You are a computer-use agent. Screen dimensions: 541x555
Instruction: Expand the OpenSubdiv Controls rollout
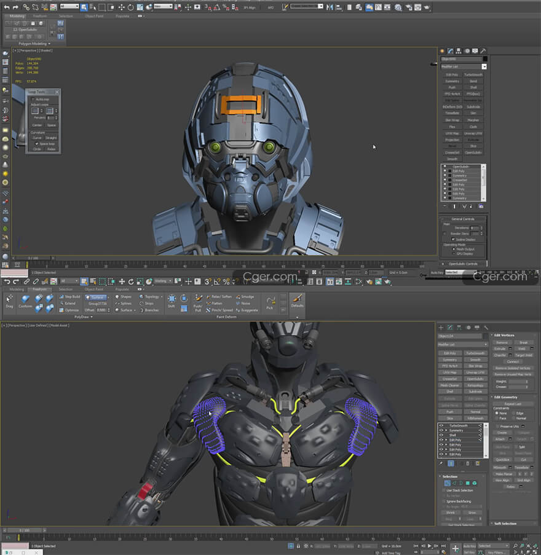click(463, 264)
